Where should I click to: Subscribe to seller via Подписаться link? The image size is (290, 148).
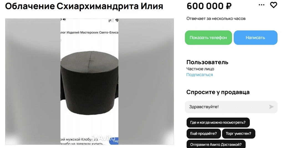(x=200, y=75)
